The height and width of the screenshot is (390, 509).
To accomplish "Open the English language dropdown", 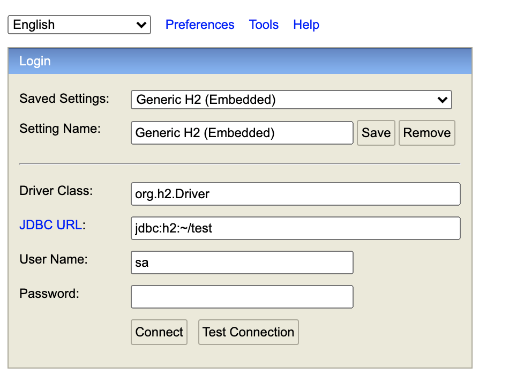I will pyautogui.click(x=79, y=25).
